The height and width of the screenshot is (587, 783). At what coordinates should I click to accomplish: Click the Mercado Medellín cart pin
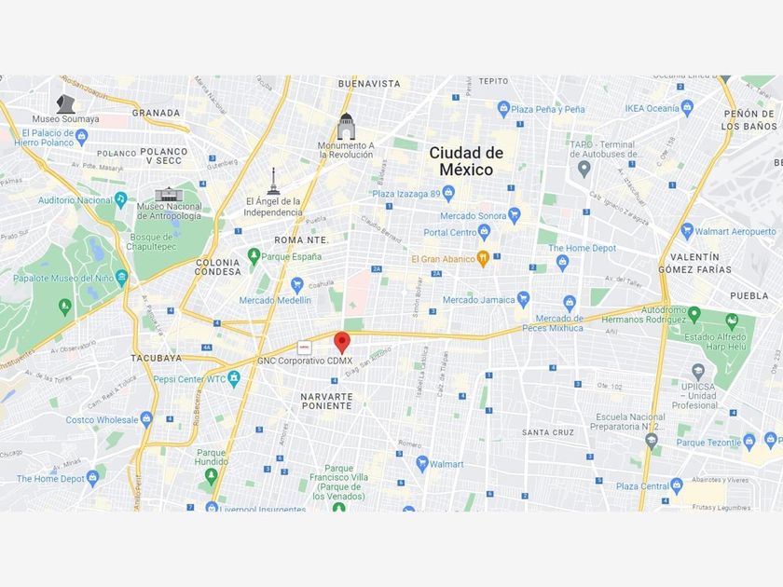[297, 286]
